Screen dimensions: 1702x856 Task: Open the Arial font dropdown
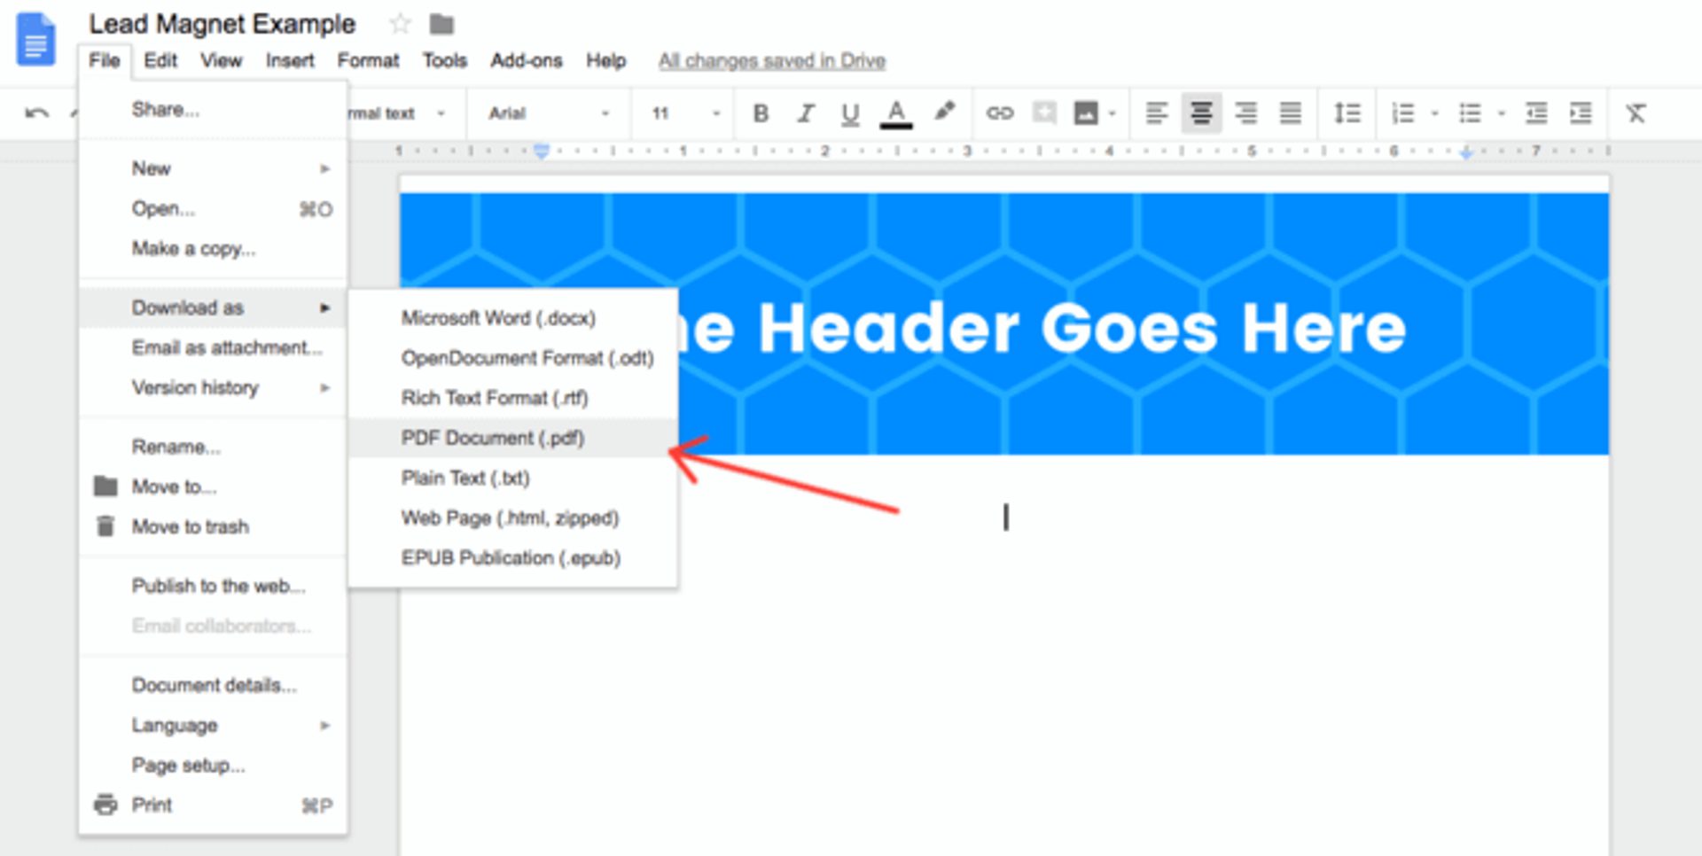point(548,113)
